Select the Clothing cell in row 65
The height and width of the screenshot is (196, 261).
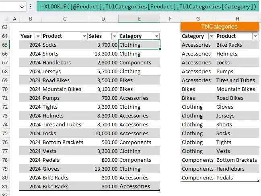139,45
